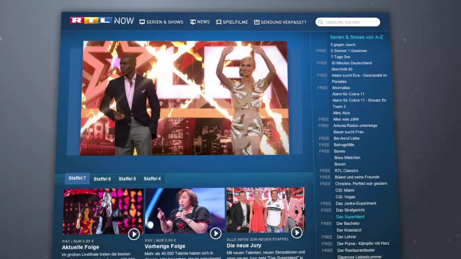Image resolution: width=461 pixels, height=259 pixels.
Task: Play the Die neue Jury clip
Action: point(297,233)
